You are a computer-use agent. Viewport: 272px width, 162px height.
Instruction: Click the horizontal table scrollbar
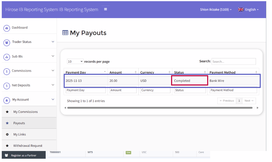(160, 108)
